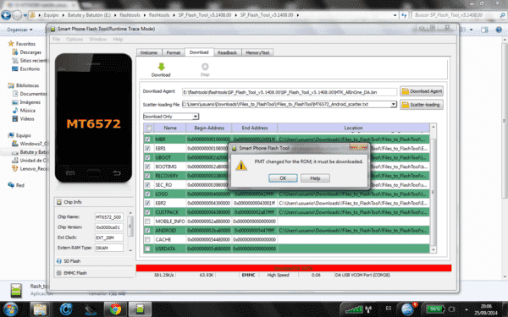508x317 pixels.
Task: Open Organizar menu in Explorer window
Action: 19,30
